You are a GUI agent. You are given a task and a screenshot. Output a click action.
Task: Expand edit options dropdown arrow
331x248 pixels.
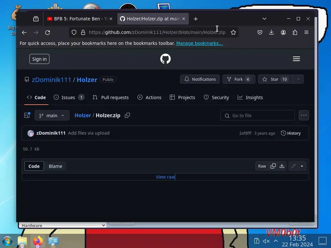[302, 166]
